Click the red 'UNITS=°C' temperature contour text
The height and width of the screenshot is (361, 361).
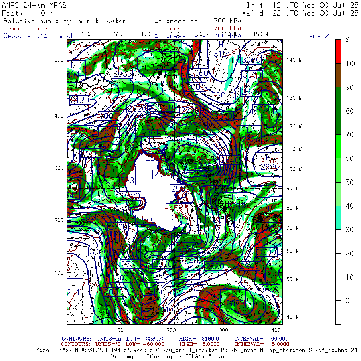(x=108, y=344)
